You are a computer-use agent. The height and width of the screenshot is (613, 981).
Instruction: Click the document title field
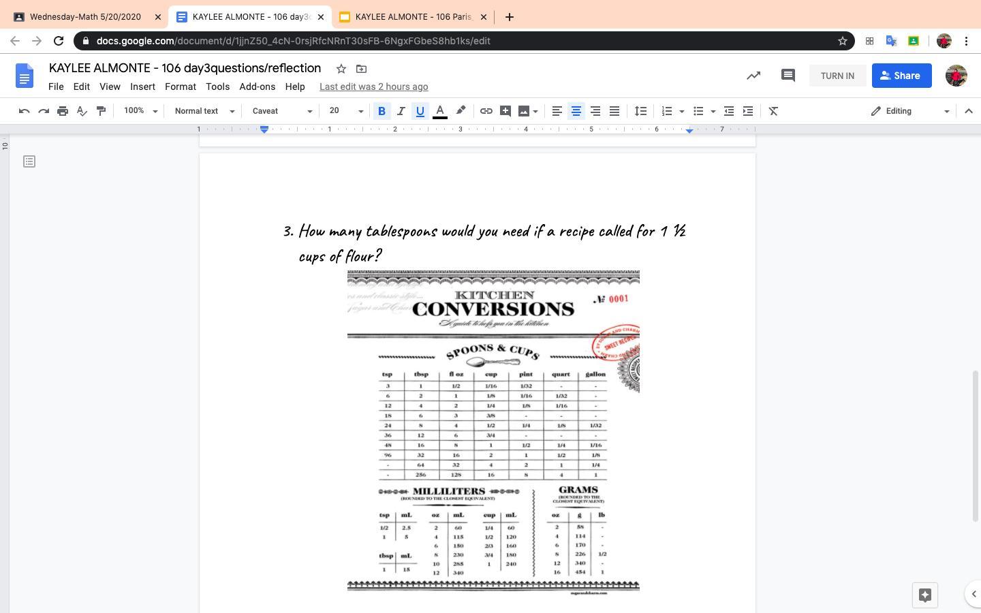[185, 68]
